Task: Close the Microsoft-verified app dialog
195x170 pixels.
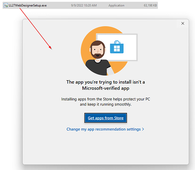Action: point(183,23)
